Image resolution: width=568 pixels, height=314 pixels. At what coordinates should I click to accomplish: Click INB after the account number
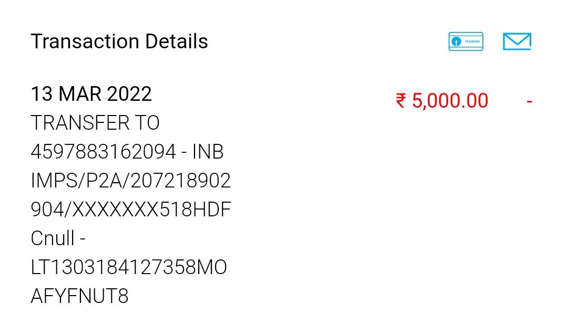[x=208, y=152]
